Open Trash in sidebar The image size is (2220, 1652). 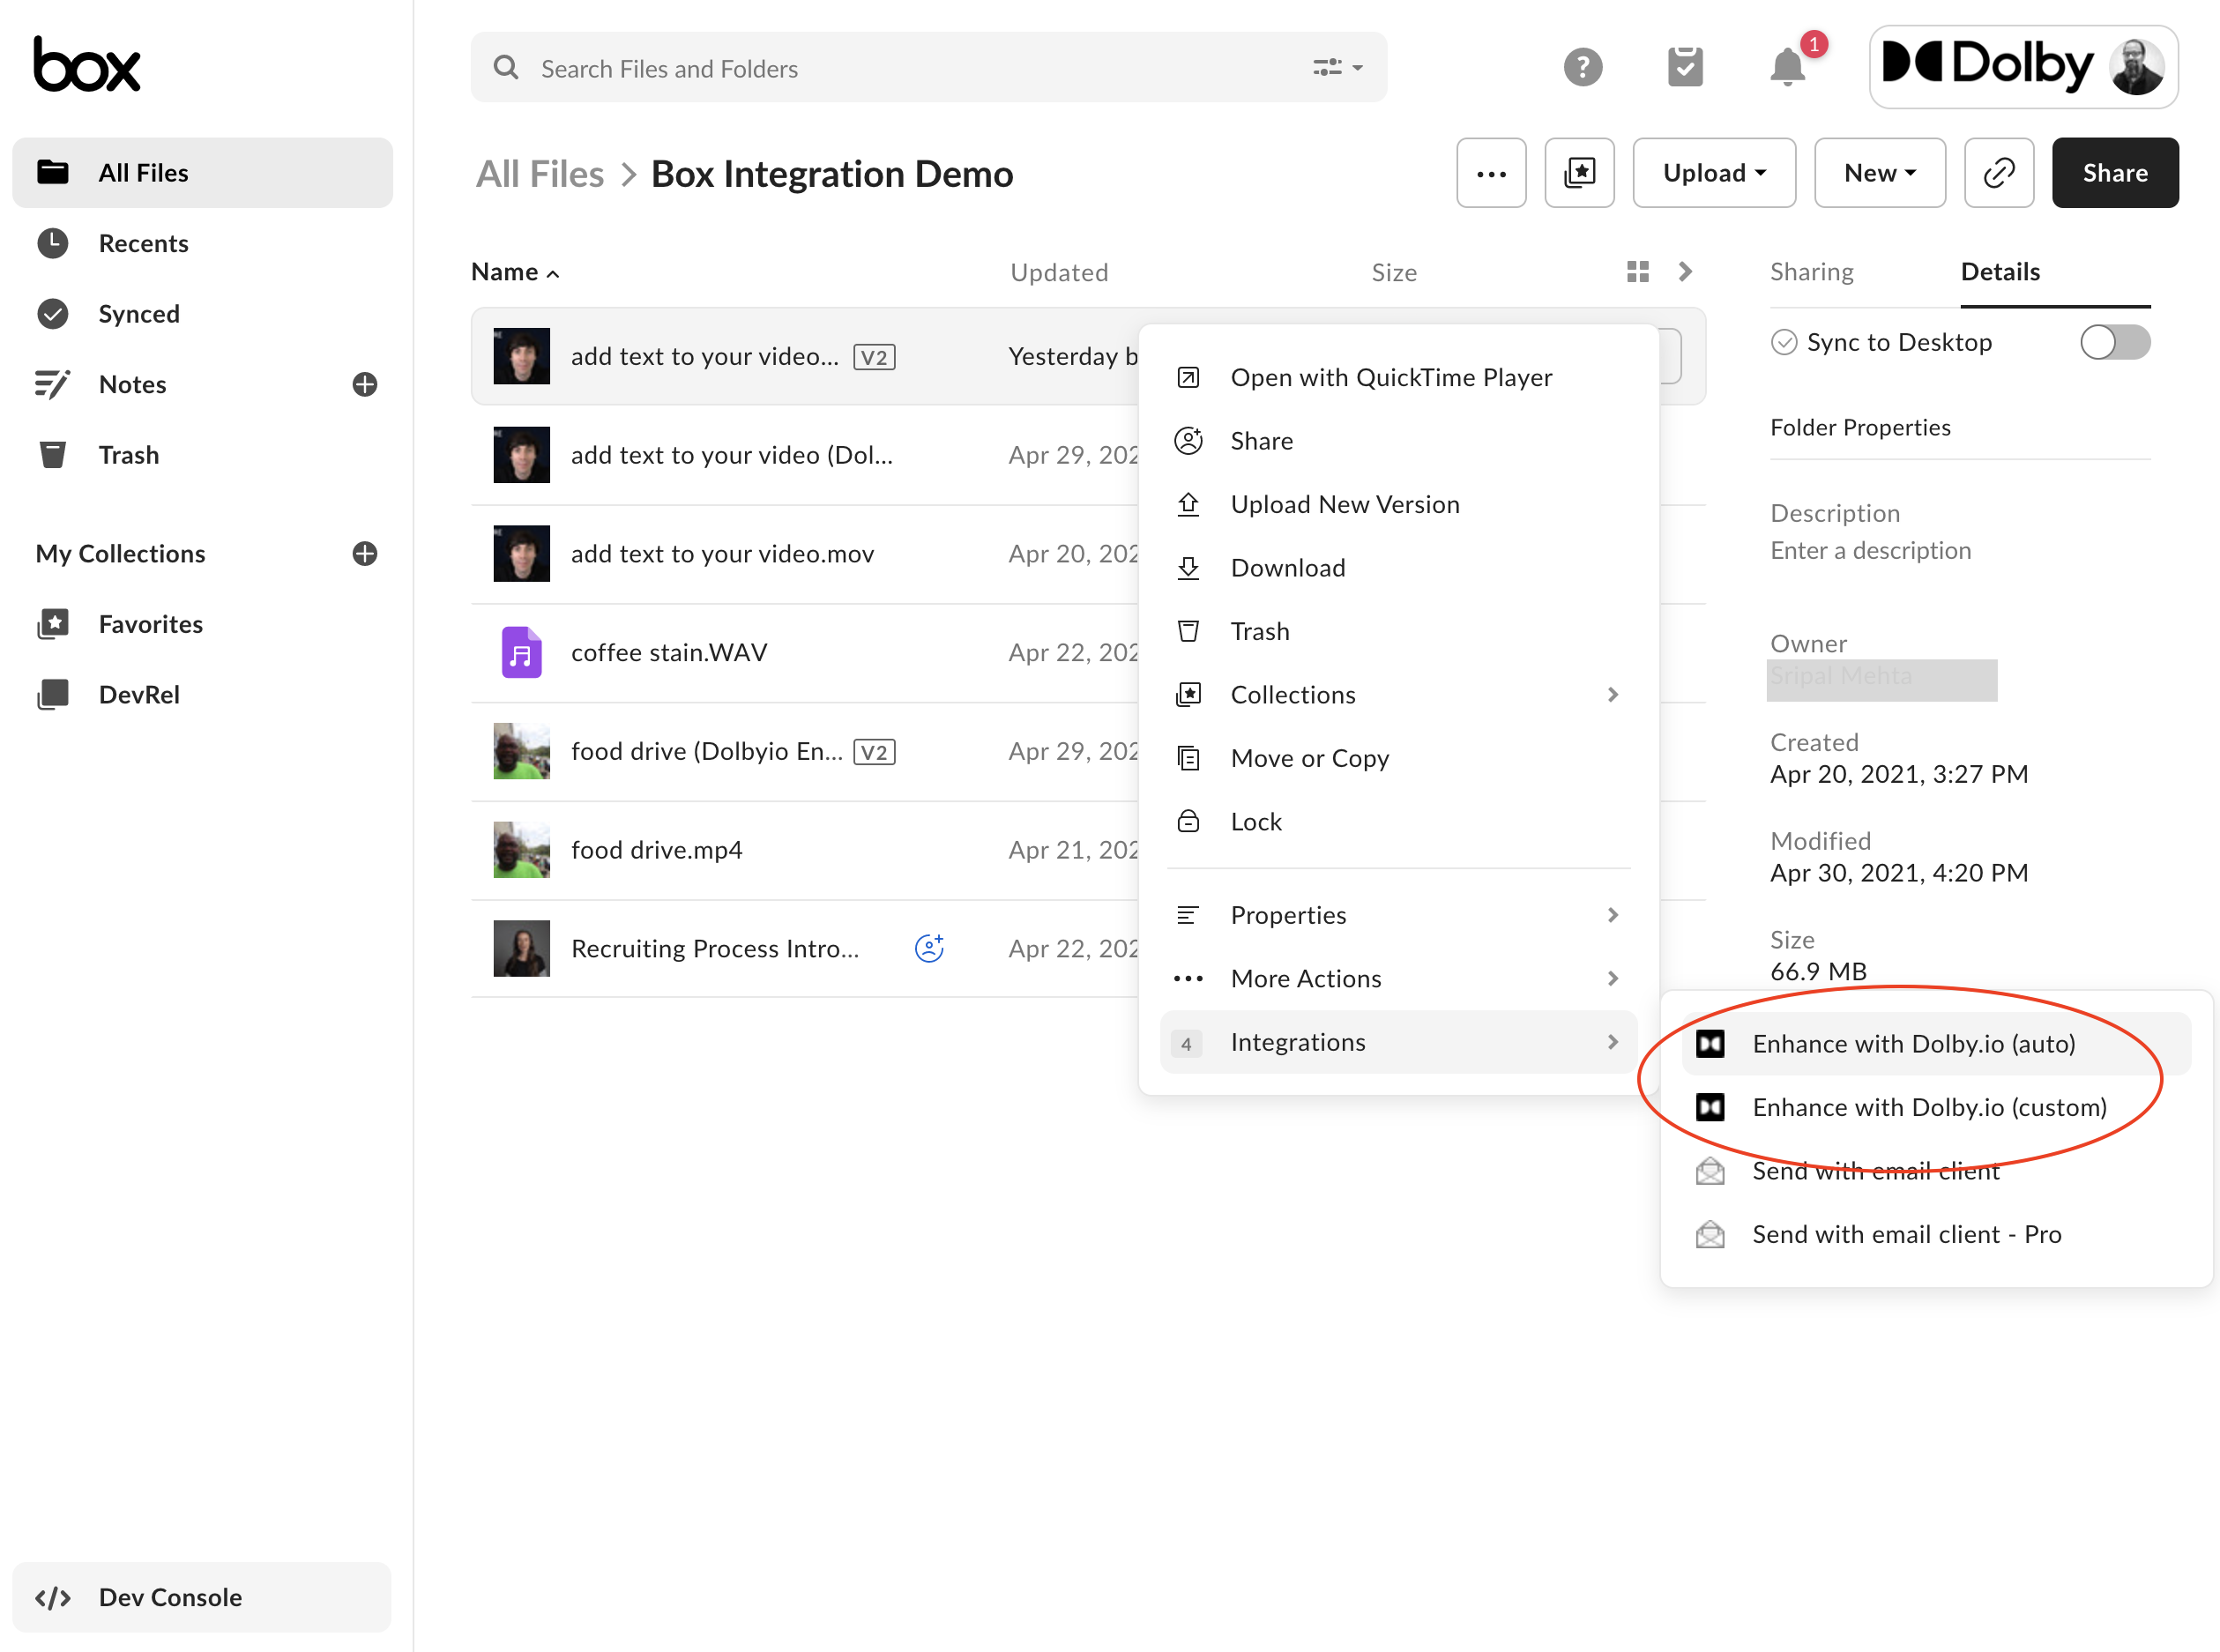(202, 455)
